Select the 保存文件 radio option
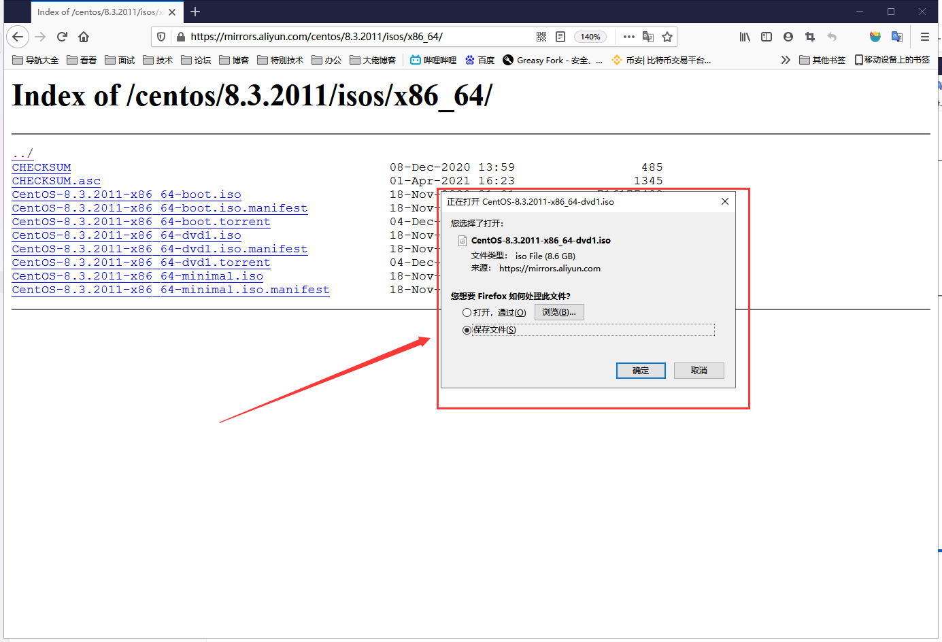 pyautogui.click(x=467, y=330)
